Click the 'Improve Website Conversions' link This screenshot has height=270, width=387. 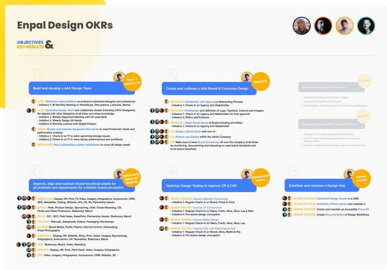tap(211, 199)
